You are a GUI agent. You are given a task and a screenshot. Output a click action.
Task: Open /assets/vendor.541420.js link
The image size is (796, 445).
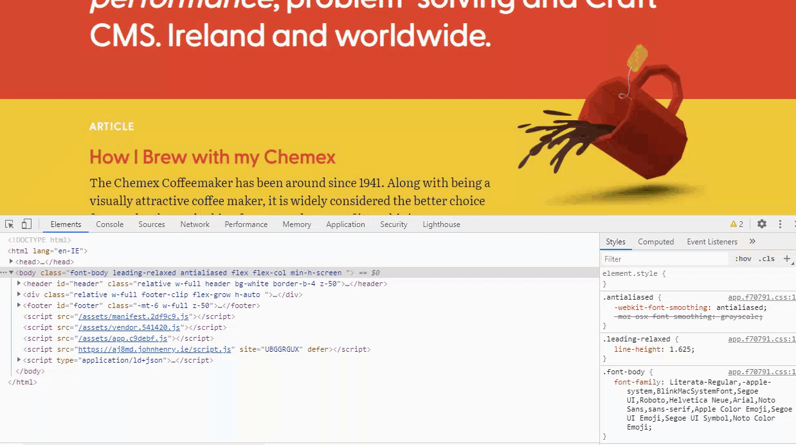[x=129, y=327]
